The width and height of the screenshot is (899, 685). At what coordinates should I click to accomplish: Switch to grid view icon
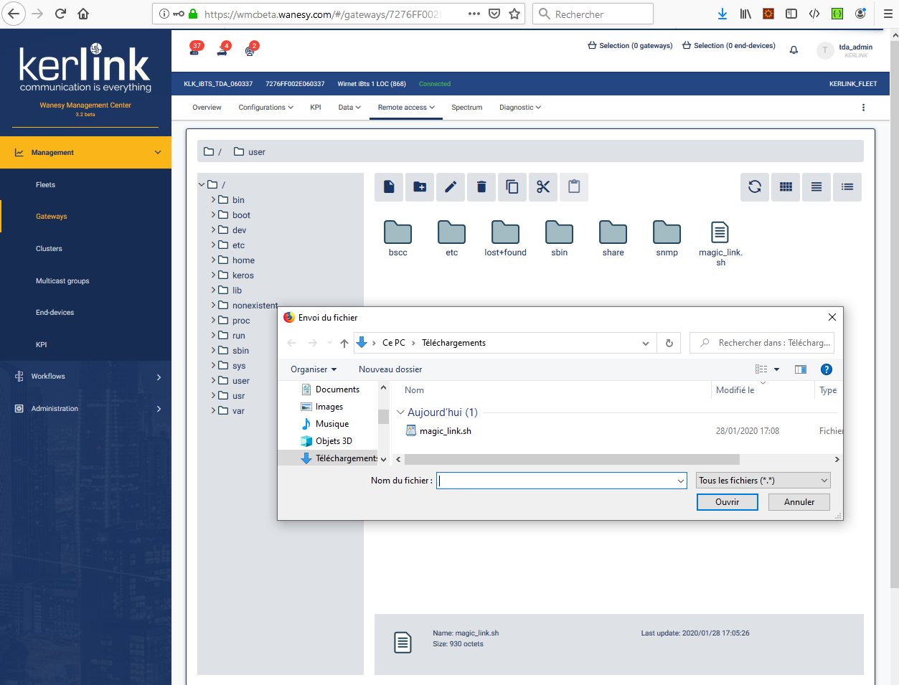(x=786, y=187)
